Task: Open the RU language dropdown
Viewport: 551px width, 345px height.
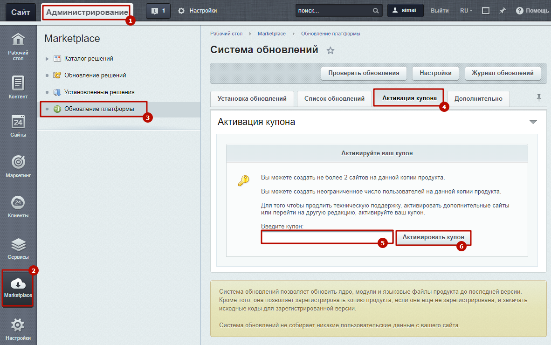Action: (466, 11)
